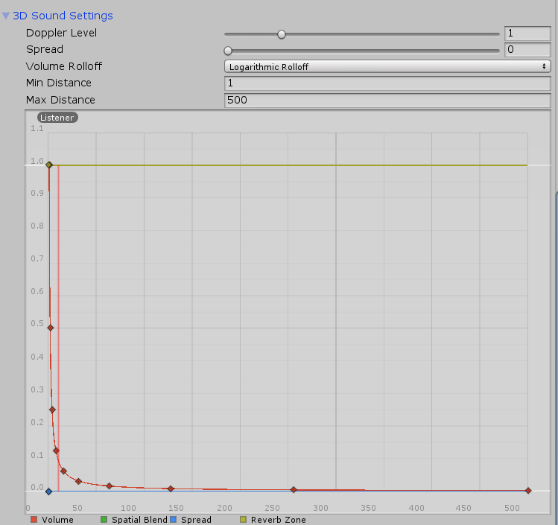This screenshot has height=525, width=558.
Task: Open the Volume Rolloff dropdown
Action: (x=387, y=66)
